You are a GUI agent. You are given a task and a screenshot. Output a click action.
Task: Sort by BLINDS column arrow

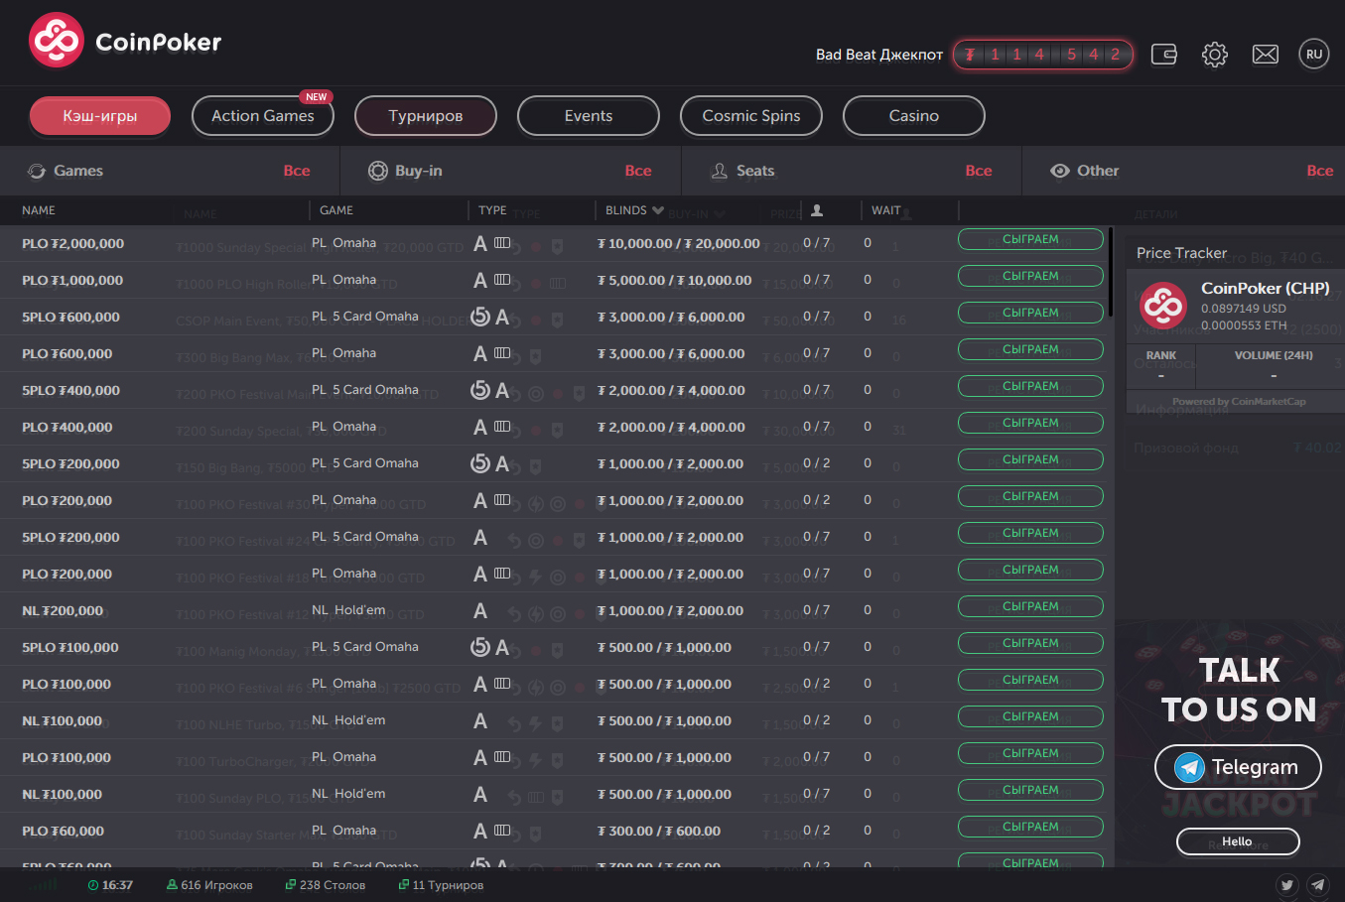657,210
